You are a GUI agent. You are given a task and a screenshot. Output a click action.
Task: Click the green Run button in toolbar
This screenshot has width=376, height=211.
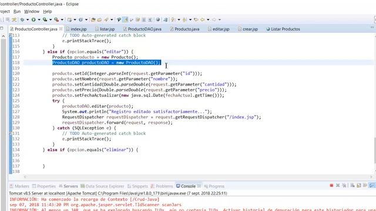click(33, 19)
